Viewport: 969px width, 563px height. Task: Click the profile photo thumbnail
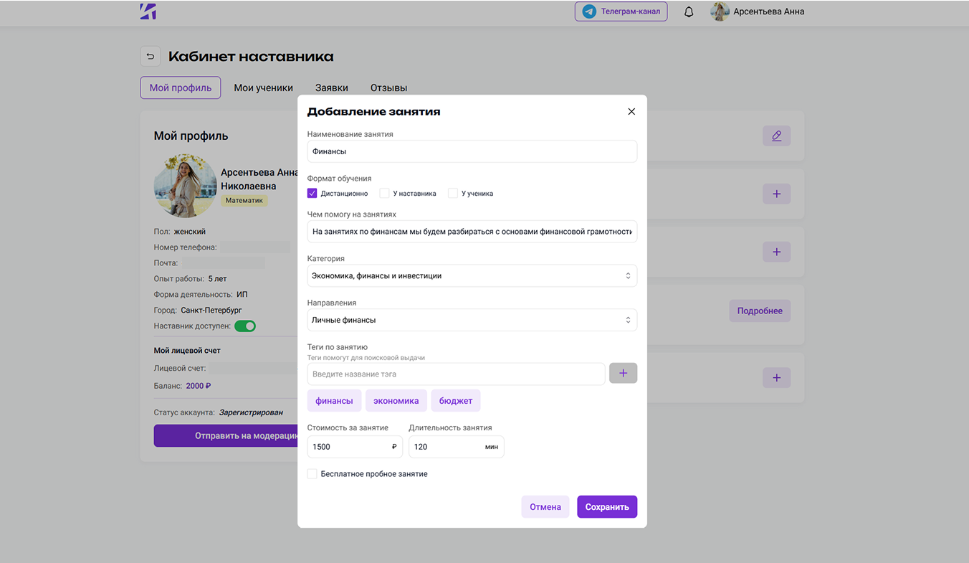(185, 186)
